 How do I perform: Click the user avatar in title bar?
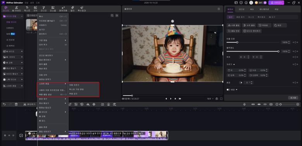click(x=251, y=3)
